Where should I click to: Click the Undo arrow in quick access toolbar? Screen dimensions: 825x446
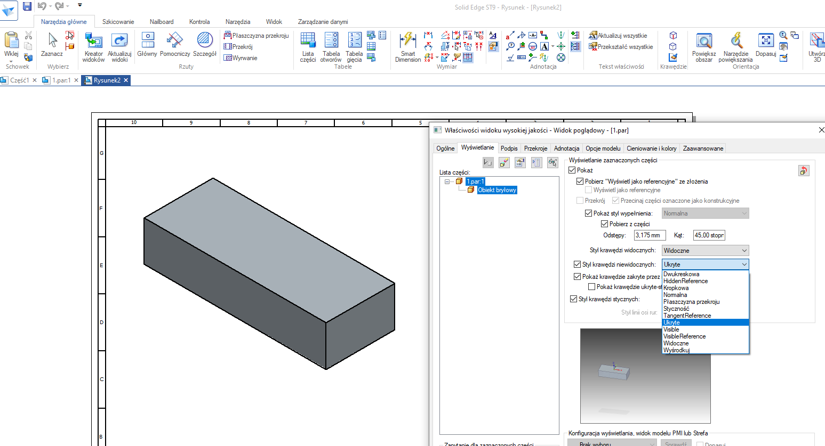[x=42, y=6]
